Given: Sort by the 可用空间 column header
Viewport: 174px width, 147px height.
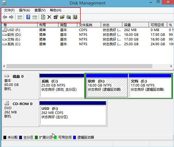Looking at the screenshot, I should click(x=158, y=25).
